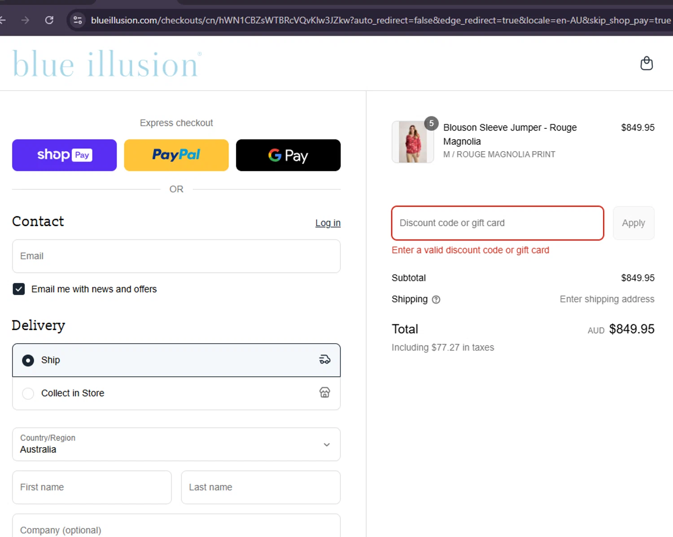Screen dimensions: 673x537
Task: Click the blue illusion logo
Action: [107, 64]
